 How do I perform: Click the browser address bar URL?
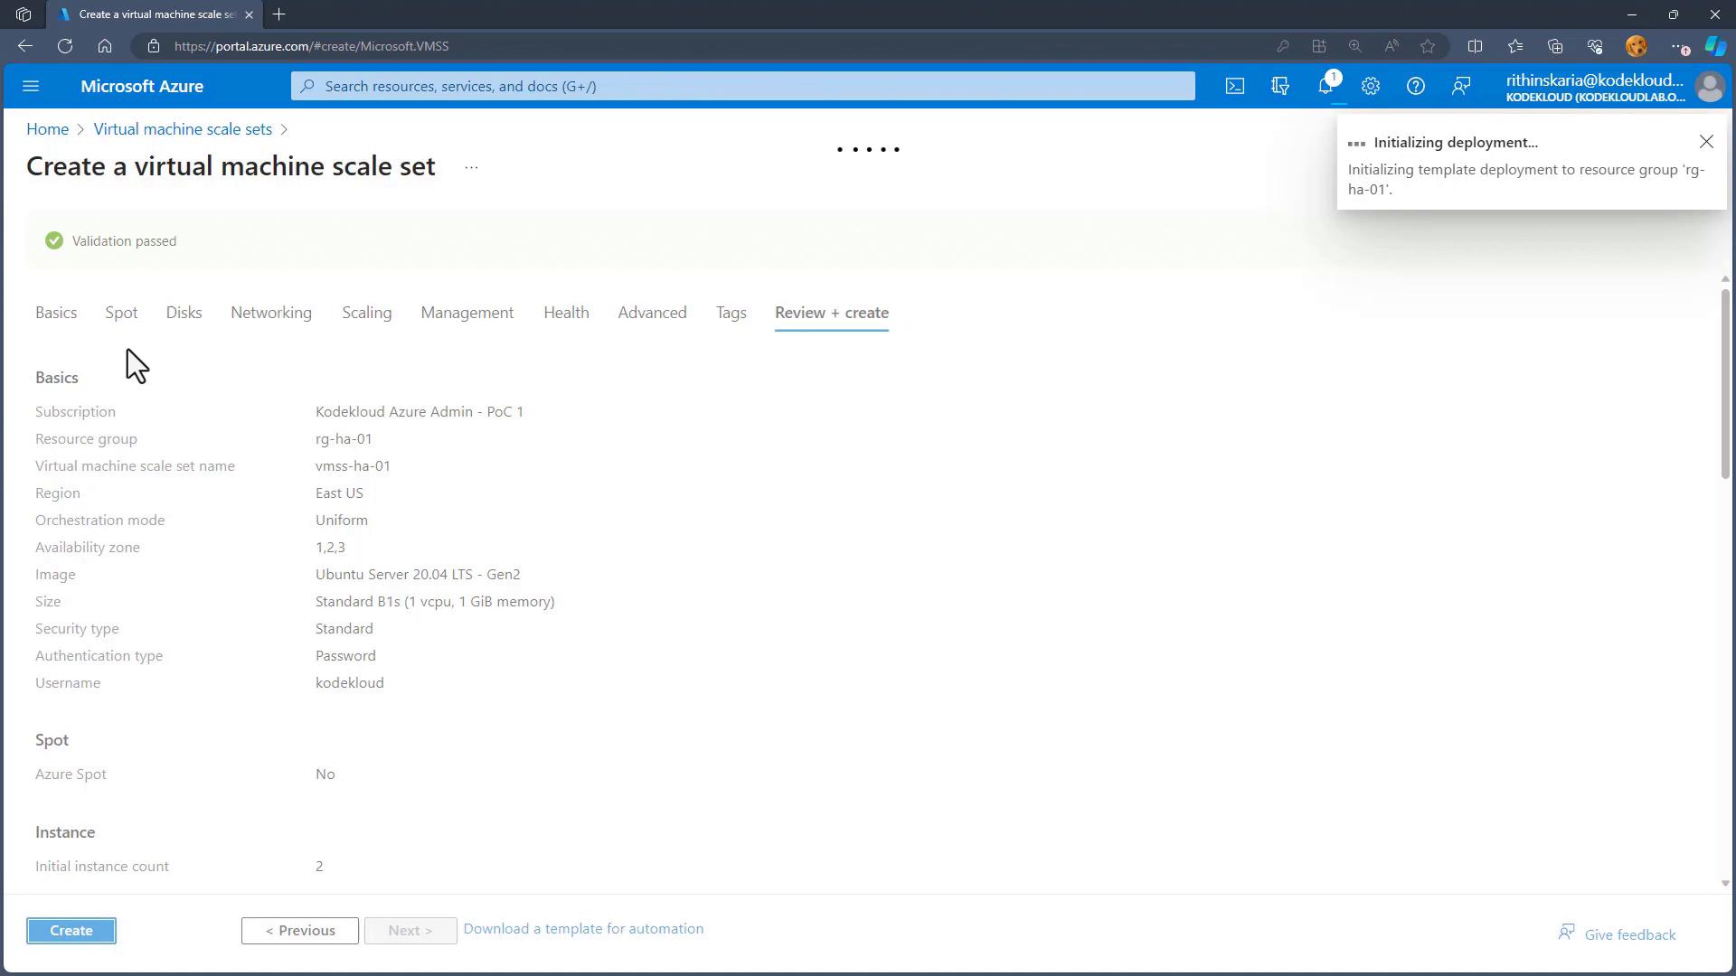[312, 46]
